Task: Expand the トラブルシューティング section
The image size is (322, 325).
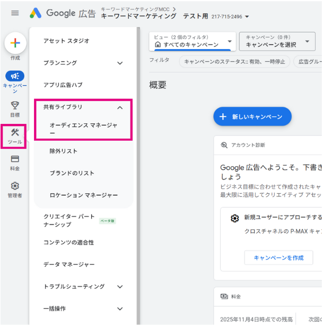Action: click(x=119, y=287)
